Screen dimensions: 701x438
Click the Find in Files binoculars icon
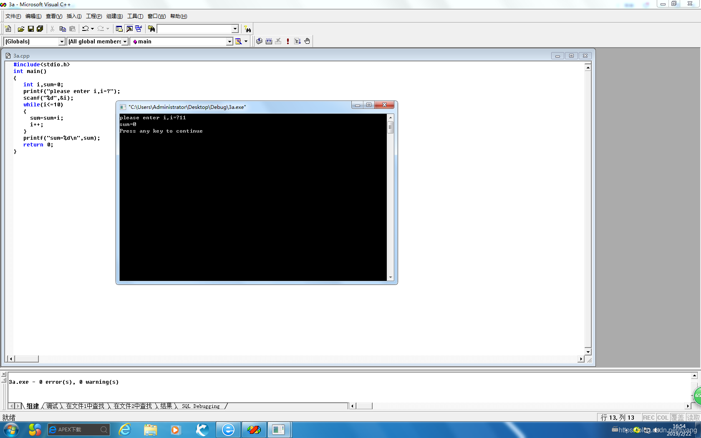(151, 29)
